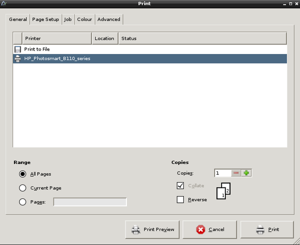Click the Print Preview button
The height and width of the screenshot is (245, 300).
(x=152, y=229)
